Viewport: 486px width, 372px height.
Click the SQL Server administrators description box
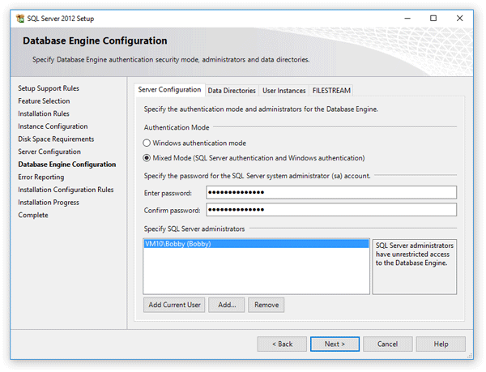point(415,267)
